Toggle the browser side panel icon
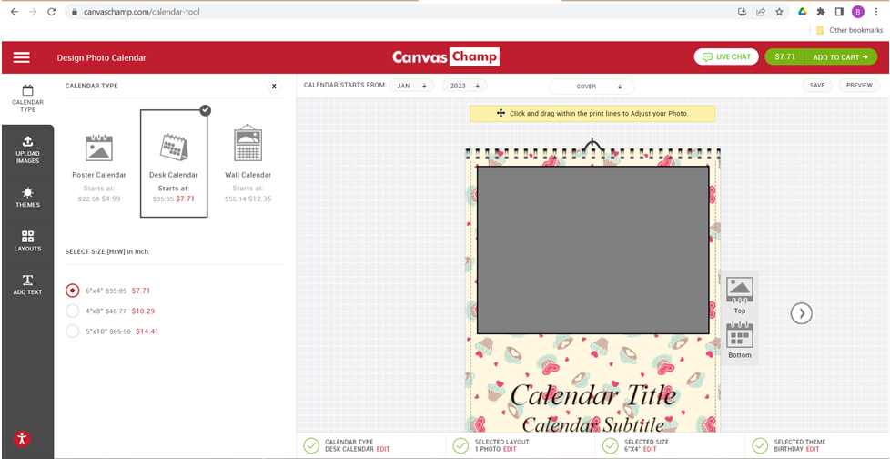 coord(839,11)
